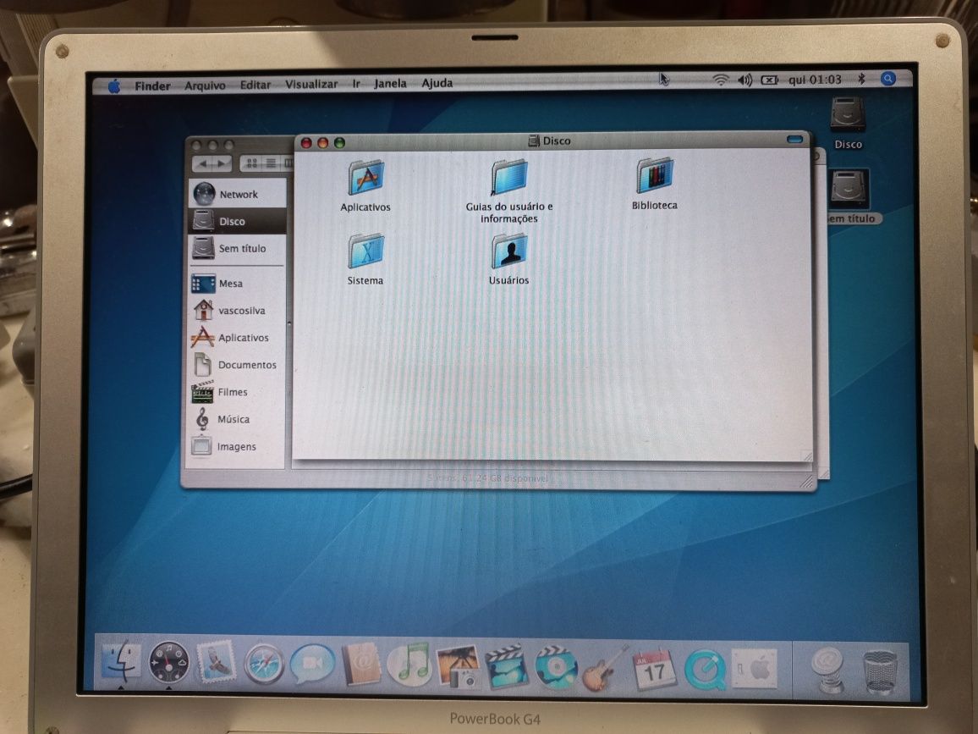Open the Editar menu
This screenshot has height=734, width=978.
pyautogui.click(x=255, y=85)
